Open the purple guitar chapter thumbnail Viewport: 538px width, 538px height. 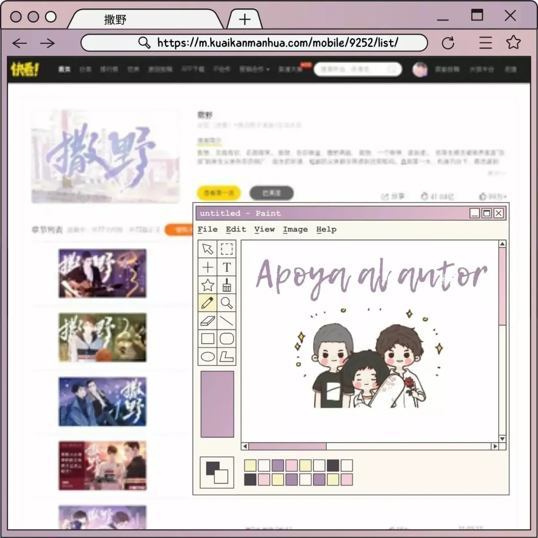coord(103,273)
